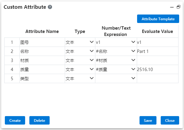Open expression dropdown showing v1
Image resolution: width=184 pixels, height=130 pixels.
[x=133, y=42]
